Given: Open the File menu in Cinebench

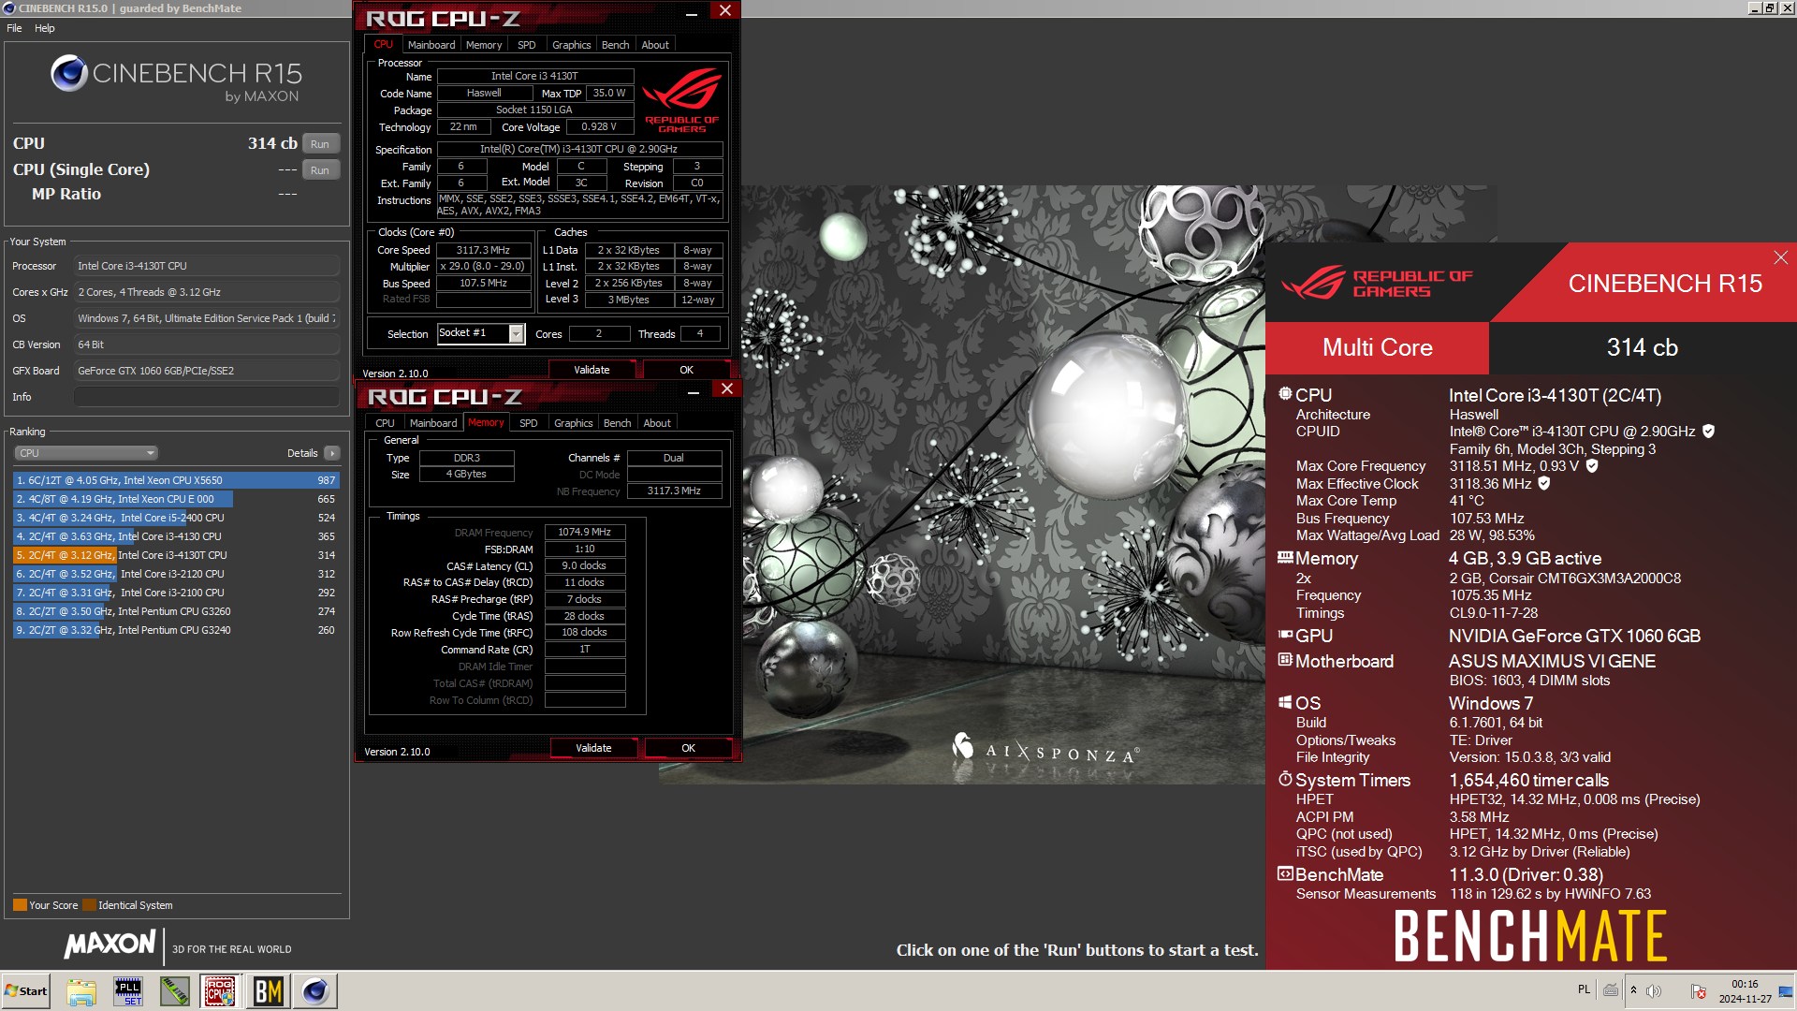Looking at the screenshot, I should (14, 28).
